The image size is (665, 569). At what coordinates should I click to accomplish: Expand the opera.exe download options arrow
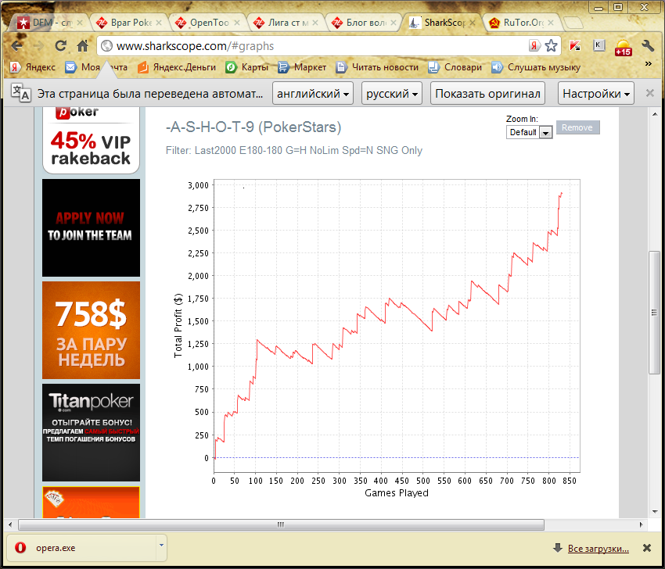click(x=161, y=546)
